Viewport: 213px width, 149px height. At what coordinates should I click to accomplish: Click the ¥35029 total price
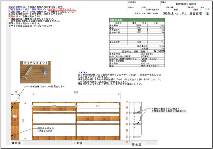[x=158, y=51]
